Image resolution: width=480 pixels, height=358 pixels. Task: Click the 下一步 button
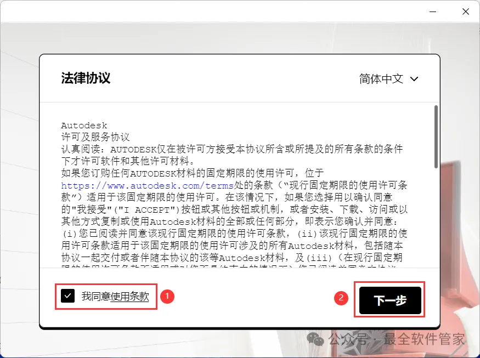click(x=390, y=300)
